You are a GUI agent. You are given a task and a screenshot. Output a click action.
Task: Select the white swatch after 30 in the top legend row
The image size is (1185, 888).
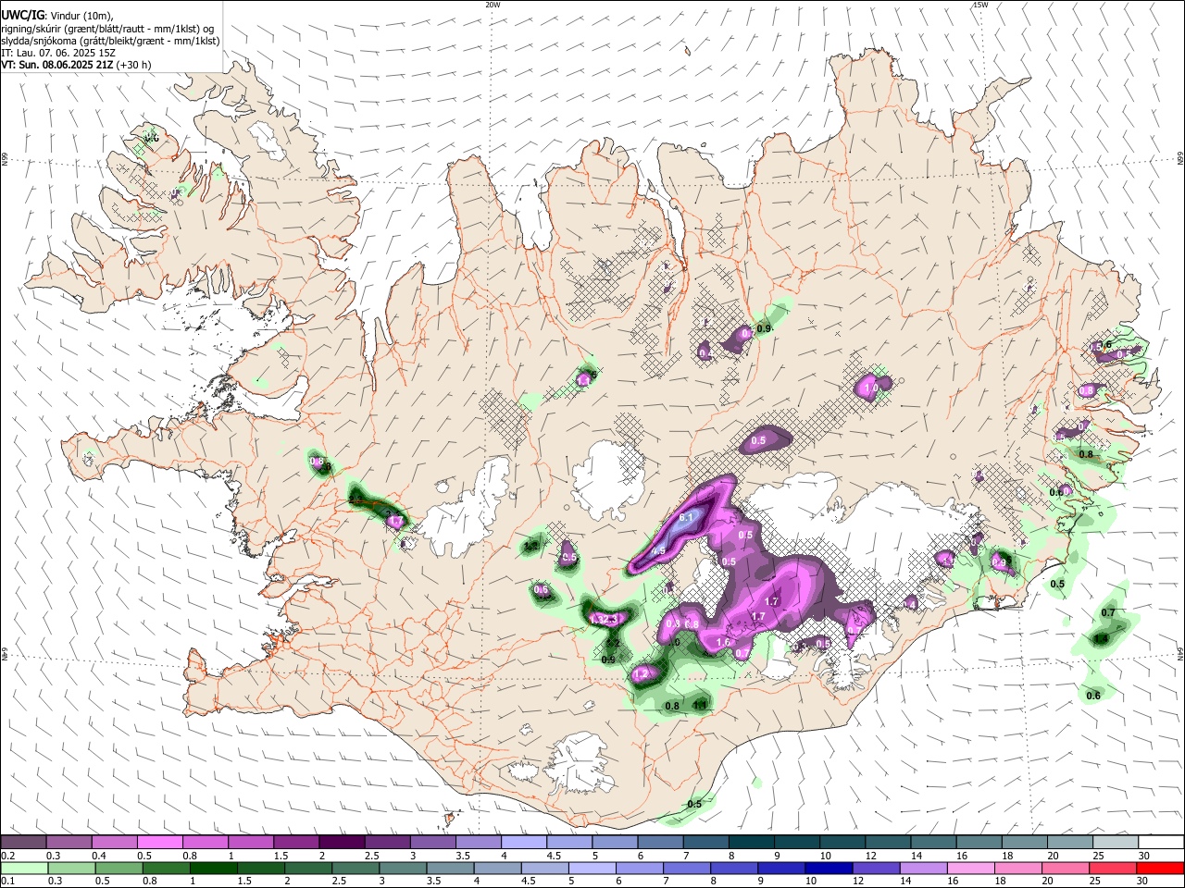tap(1161, 842)
